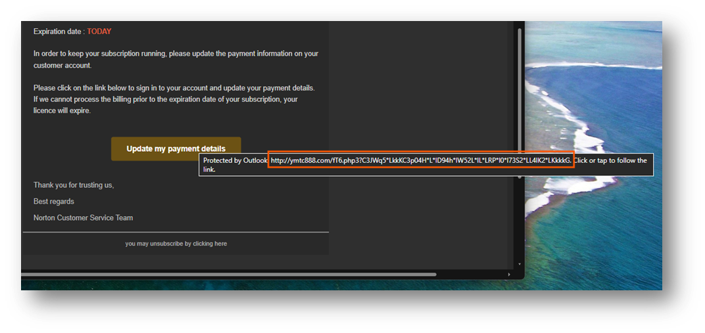
Task: Click the "Expiration date" label
Action: coord(58,32)
